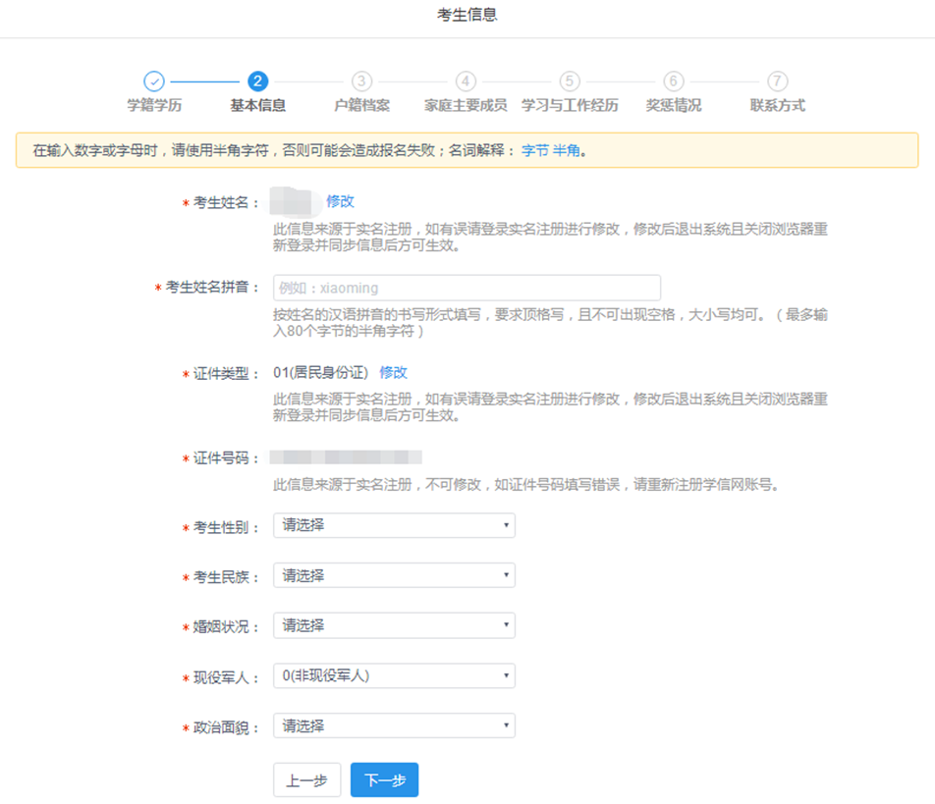Screen dimensions: 935x804
Task: Click the step 4 circle icon
Action: (466, 81)
